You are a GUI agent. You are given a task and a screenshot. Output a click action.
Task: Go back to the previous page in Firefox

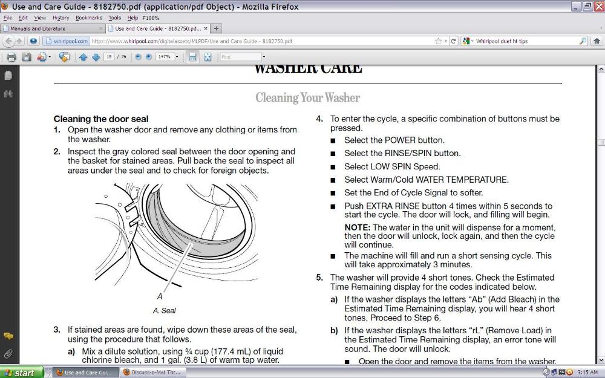pyautogui.click(x=9, y=41)
